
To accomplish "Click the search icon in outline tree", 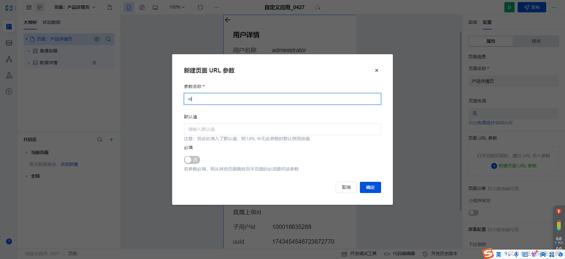I will point(109,39).
